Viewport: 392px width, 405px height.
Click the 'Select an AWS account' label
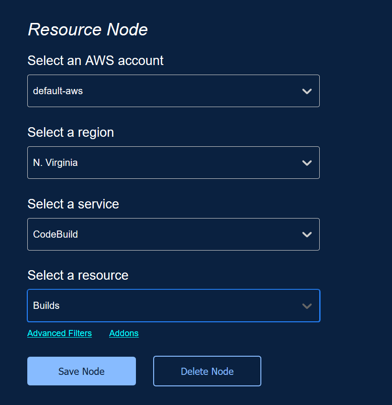pyautogui.click(x=95, y=61)
